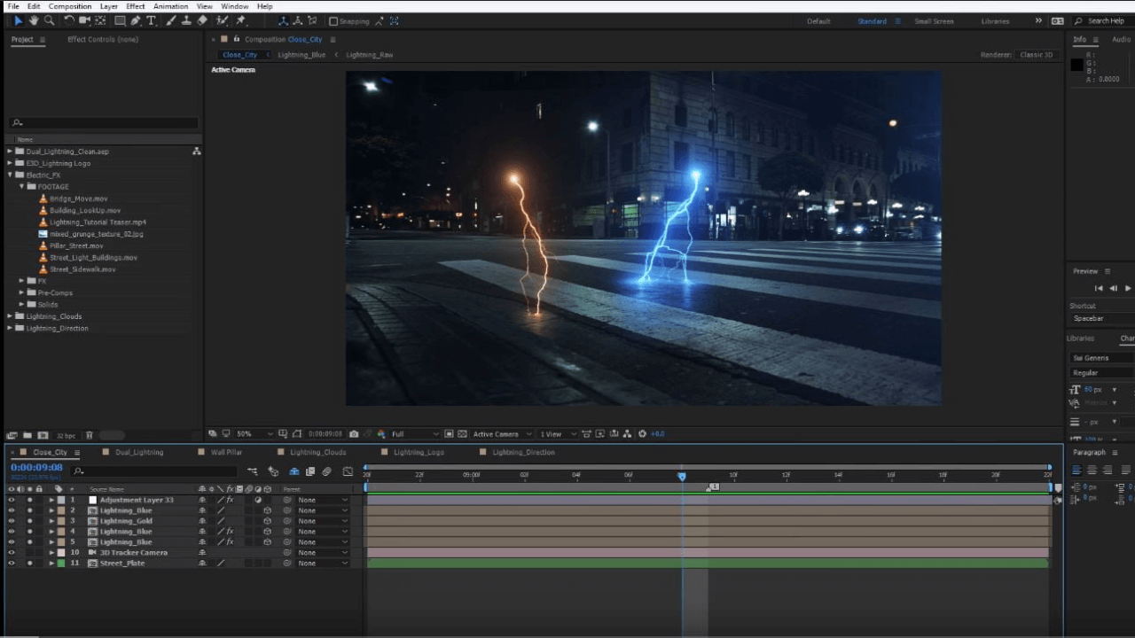
Task: Select the Zoom magnifier tool
Action: click(x=49, y=20)
